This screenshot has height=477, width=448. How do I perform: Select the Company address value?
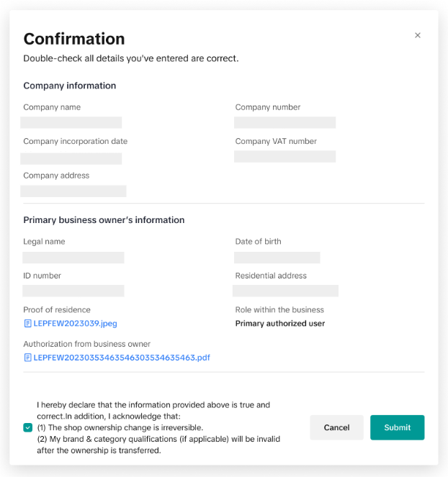click(73, 191)
